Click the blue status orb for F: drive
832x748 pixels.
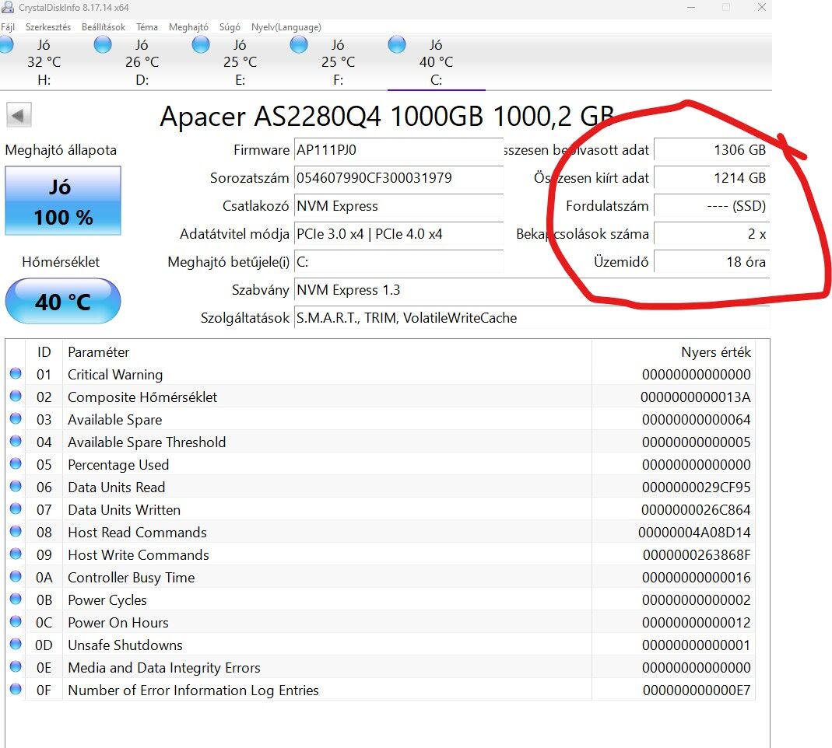pyautogui.click(x=299, y=44)
